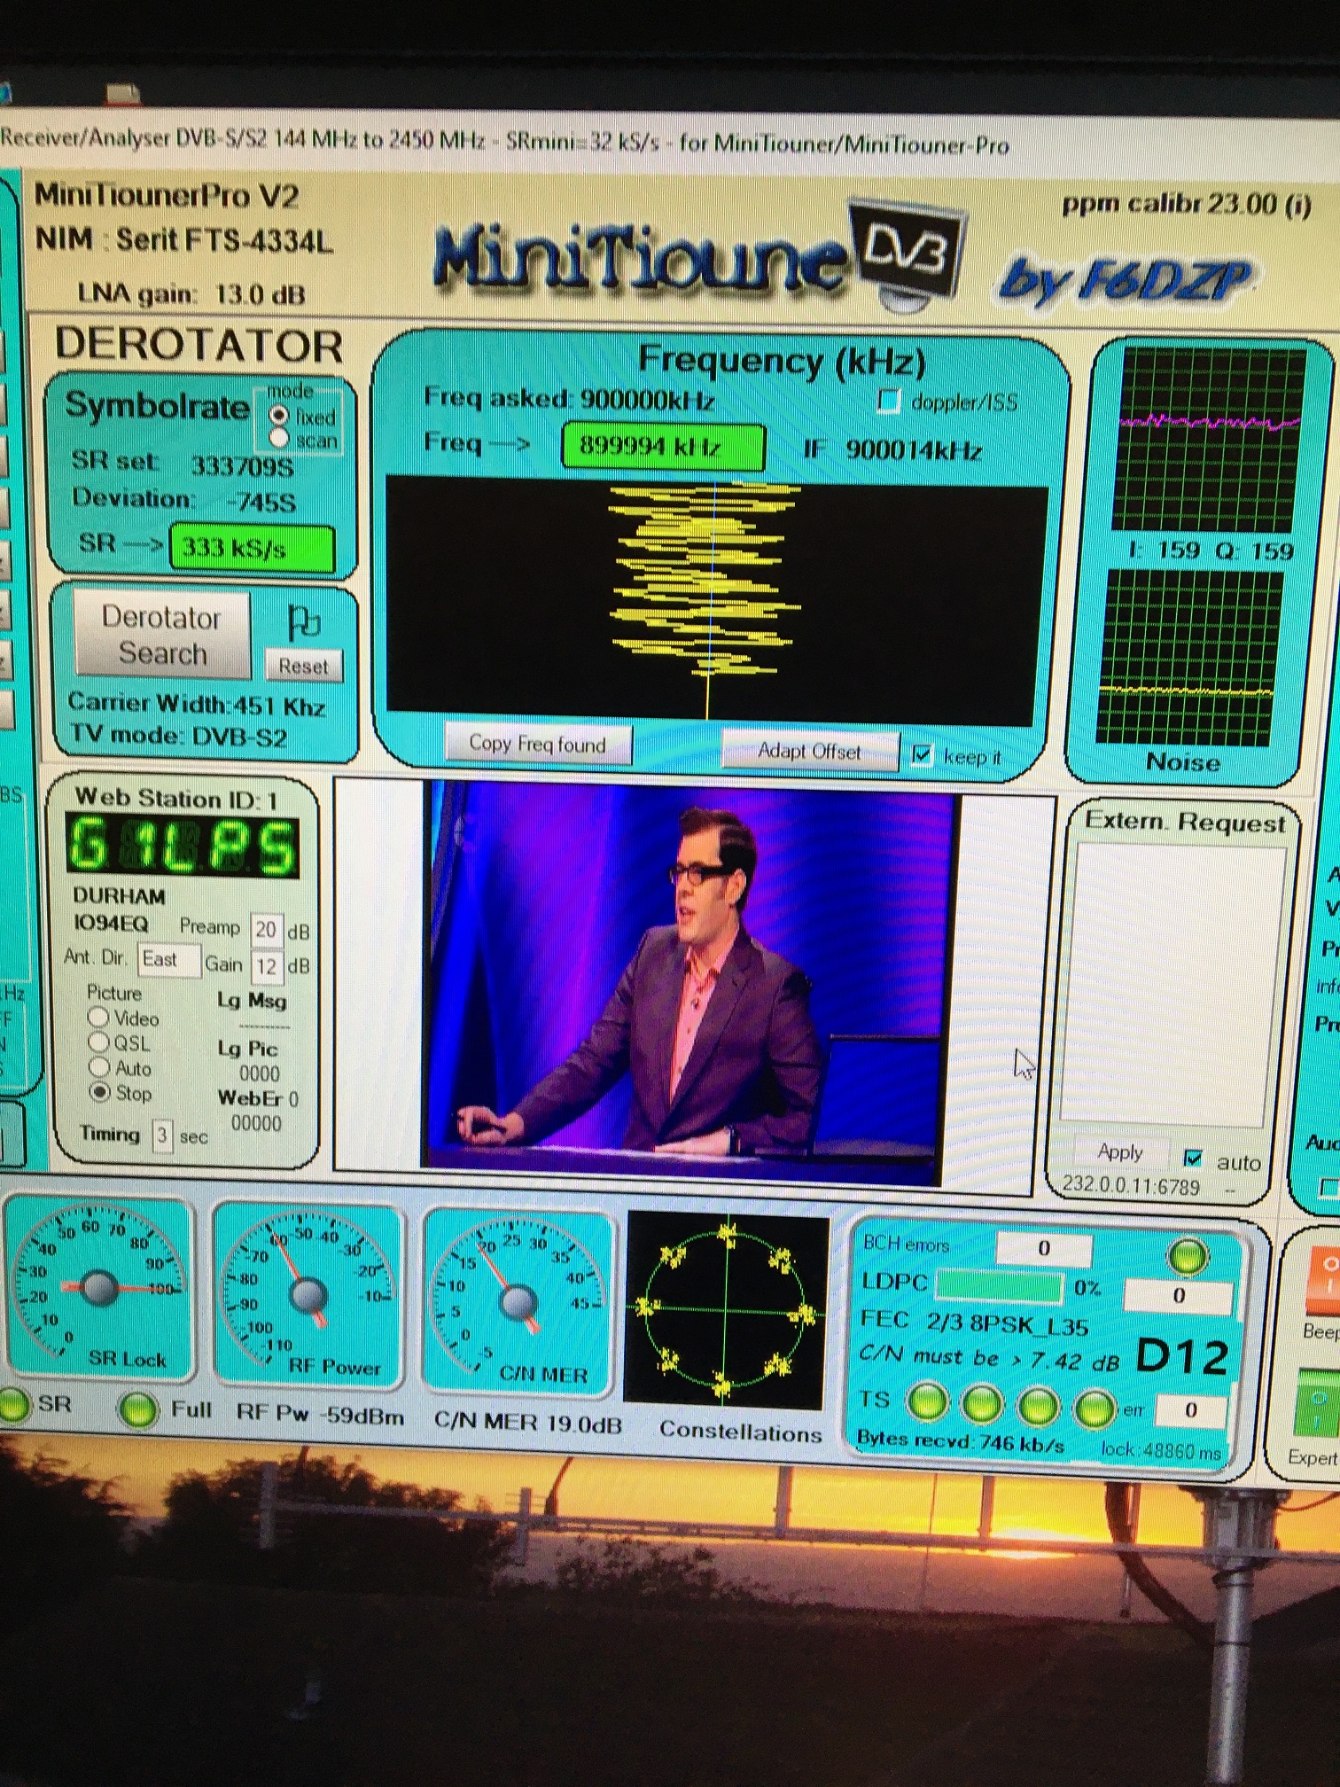1340x1787 pixels.
Task: Click the MiniTioune DVB logo
Action: [700, 257]
